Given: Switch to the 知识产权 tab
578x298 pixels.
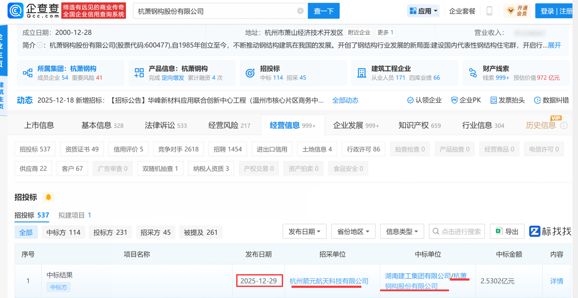Looking at the screenshot, I should (420, 125).
